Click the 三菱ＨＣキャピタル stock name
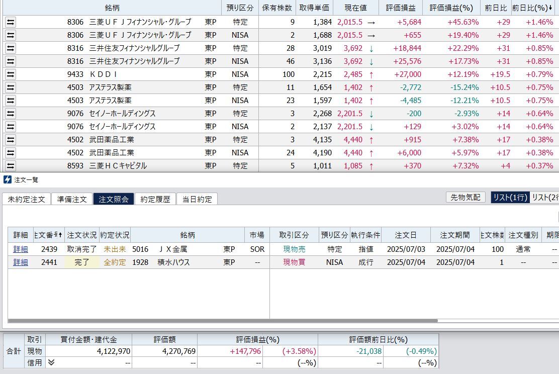The image size is (559, 374). click(118, 166)
